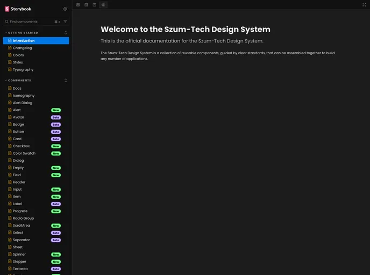
Task: Open the Select component
Action: (x=36, y=233)
